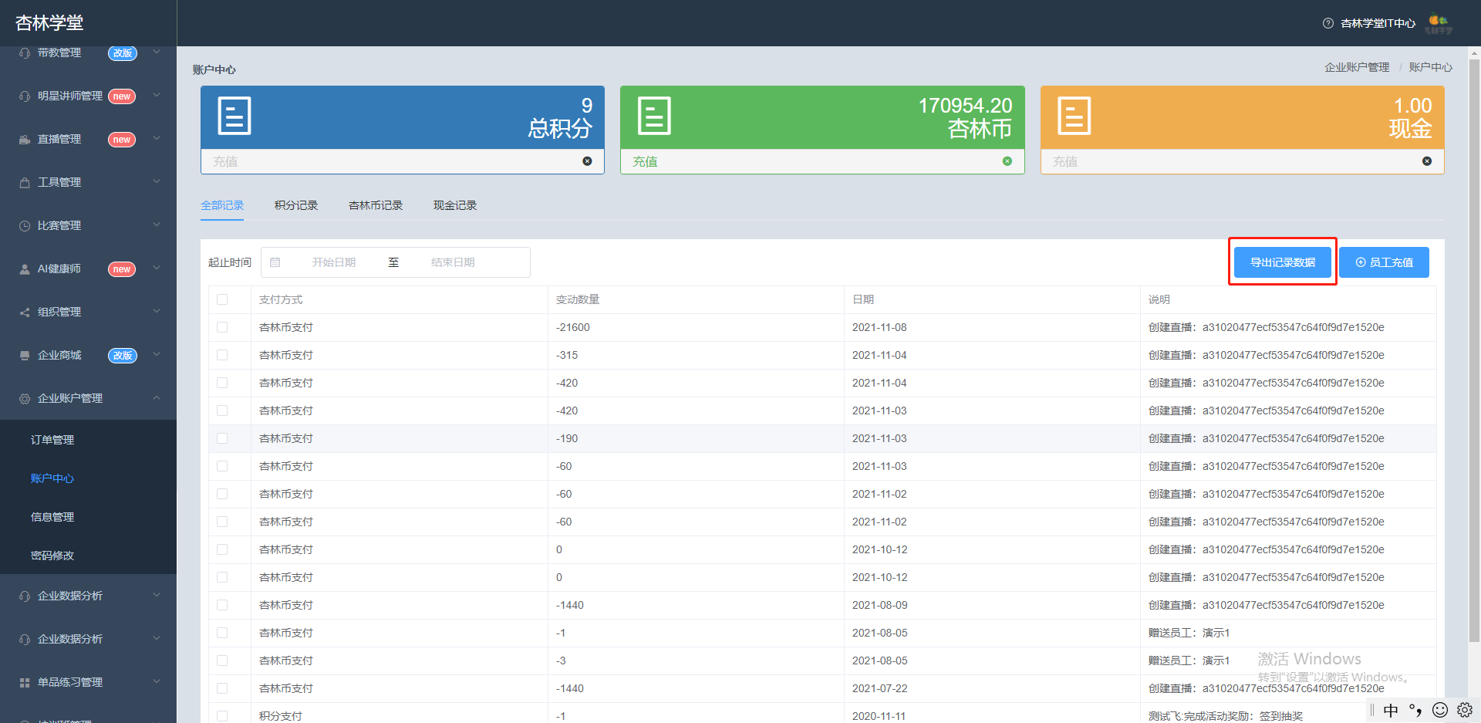The height and width of the screenshot is (723, 1481).
Task: Switch to 现金记录 tab
Action: (x=455, y=205)
